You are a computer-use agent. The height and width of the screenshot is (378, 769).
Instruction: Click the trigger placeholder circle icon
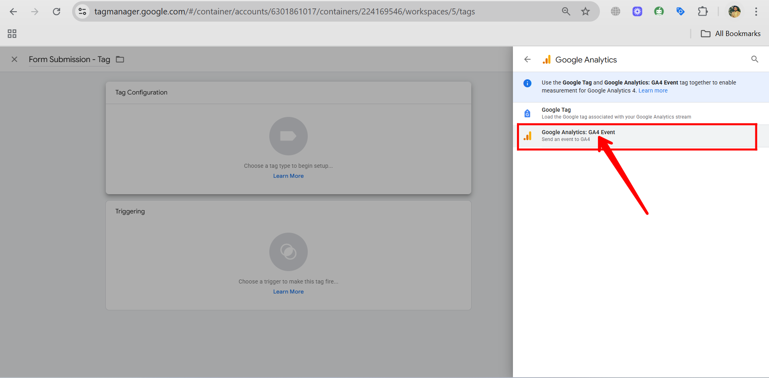[x=289, y=252]
